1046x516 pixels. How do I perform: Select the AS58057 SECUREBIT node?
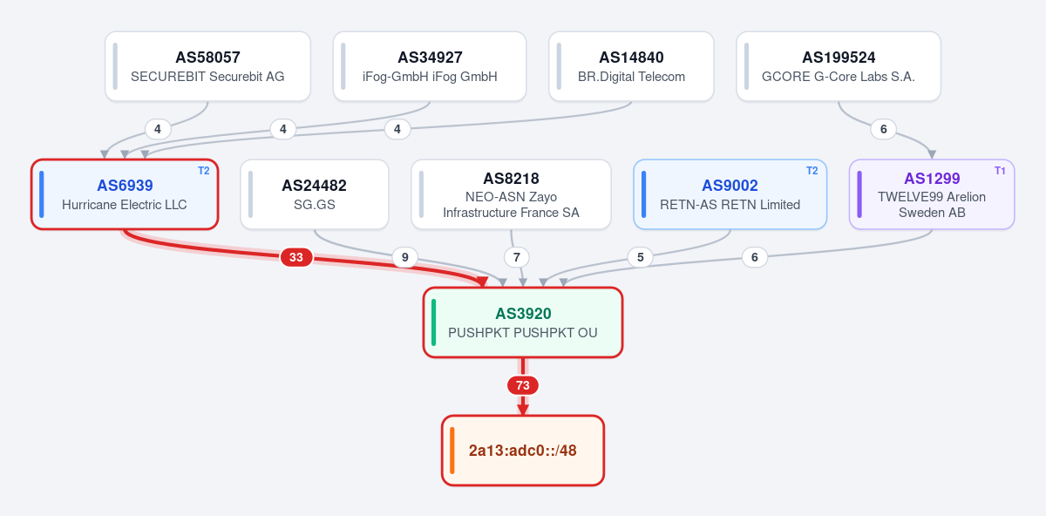[x=207, y=66]
